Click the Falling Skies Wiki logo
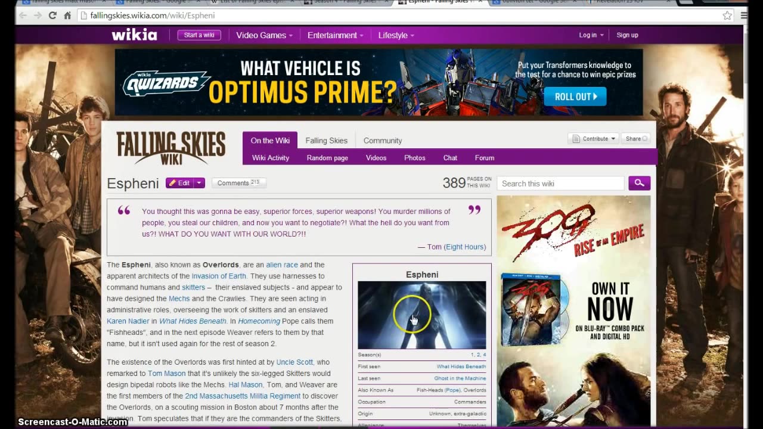Image resolution: width=763 pixels, height=429 pixels. coord(171,148)
